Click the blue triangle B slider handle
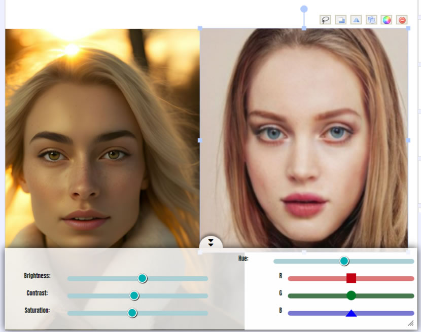421x332 pixels. pos(351,313)
